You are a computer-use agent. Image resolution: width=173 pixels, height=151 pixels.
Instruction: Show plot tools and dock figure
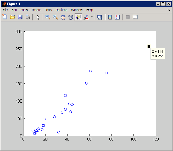pyautogui.click(x=135, y=17)
